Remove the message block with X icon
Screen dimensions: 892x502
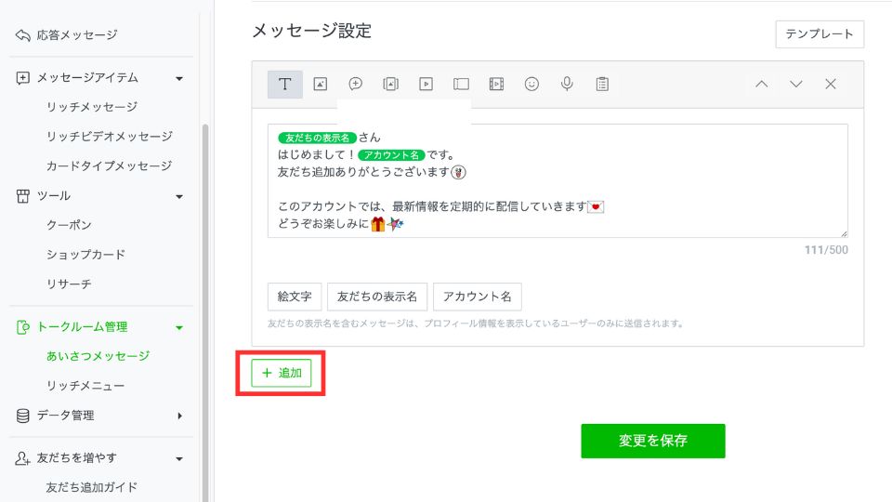pos(831,85)
